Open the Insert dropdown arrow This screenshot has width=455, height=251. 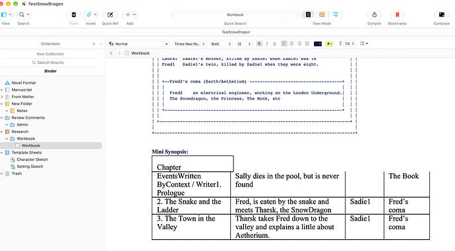pyautogui.click(x=96, y=14)
